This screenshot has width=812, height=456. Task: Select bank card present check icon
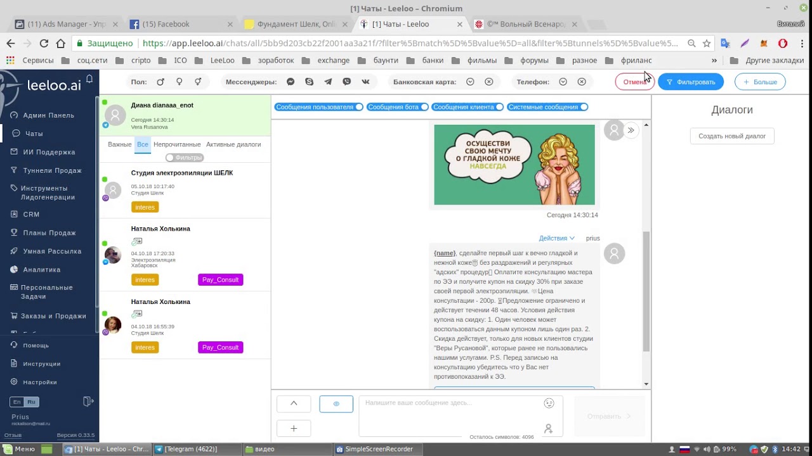point(470,82)
